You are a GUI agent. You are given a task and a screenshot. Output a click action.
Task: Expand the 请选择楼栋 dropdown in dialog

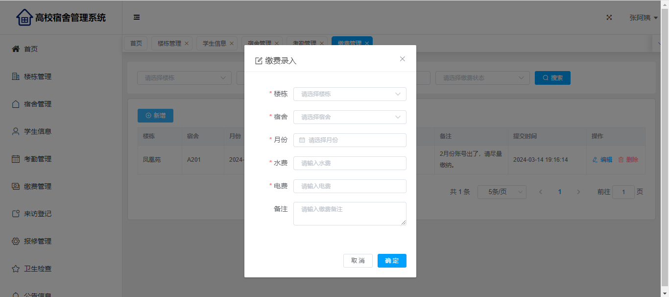point(349,94)
